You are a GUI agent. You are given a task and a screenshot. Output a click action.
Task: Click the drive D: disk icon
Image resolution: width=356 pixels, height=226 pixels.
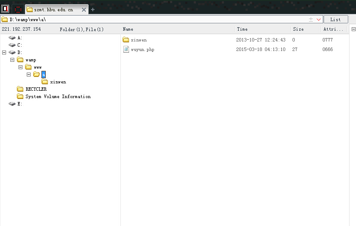click(12, 53)
